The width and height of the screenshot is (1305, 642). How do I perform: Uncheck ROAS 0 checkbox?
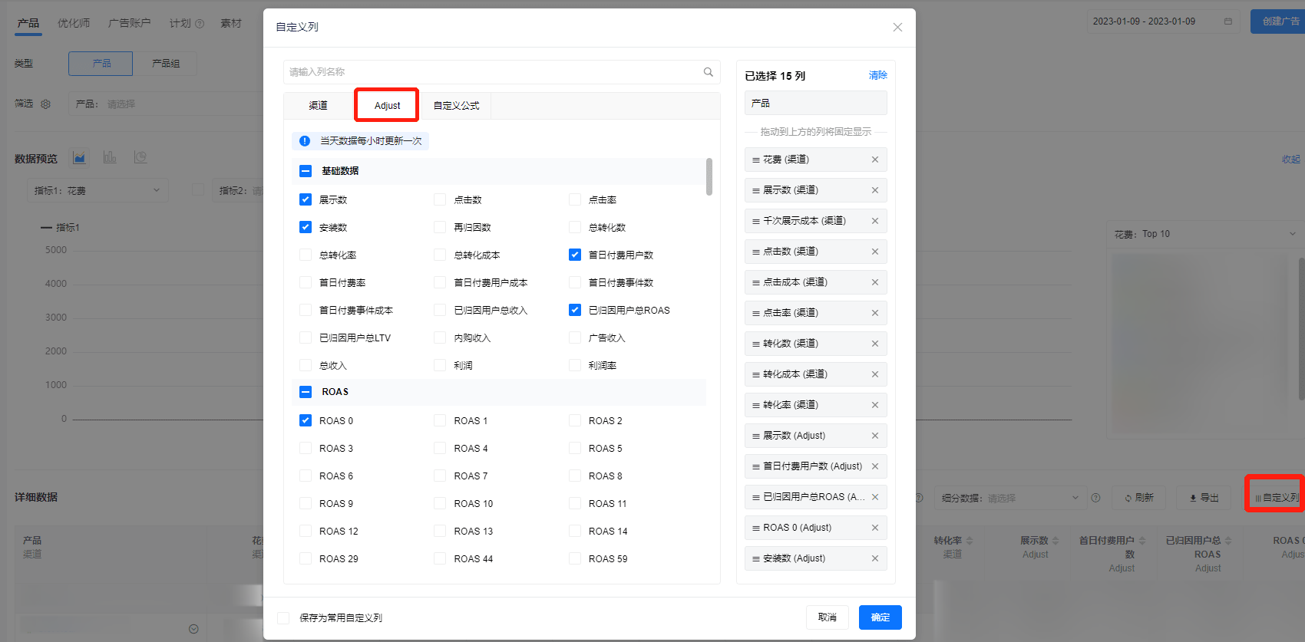tap(306, 420)
